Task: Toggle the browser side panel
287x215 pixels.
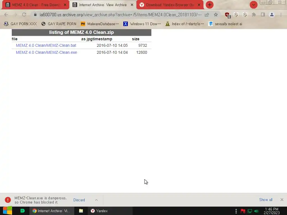Action: 263,15
